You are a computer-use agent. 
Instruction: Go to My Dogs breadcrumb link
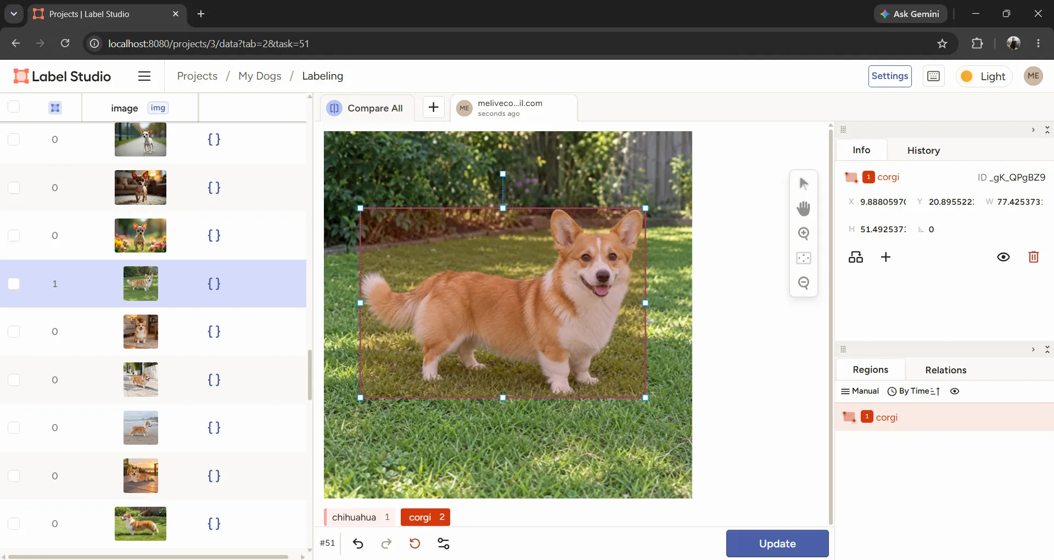[260, 76]
